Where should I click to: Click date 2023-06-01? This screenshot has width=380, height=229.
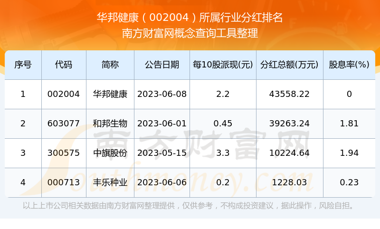(x=162, y=124)
